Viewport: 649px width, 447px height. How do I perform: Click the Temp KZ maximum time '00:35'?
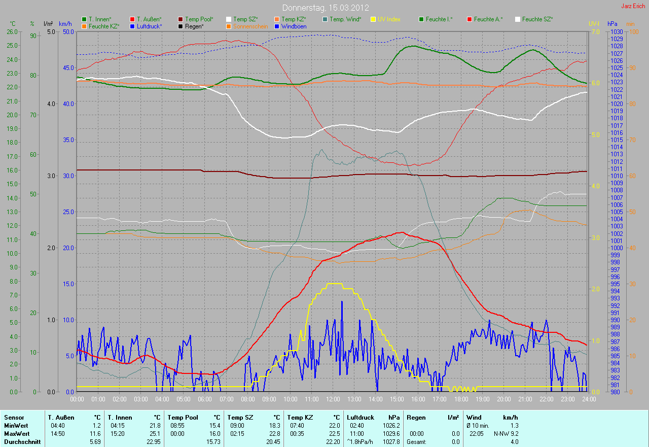(297, 434)
